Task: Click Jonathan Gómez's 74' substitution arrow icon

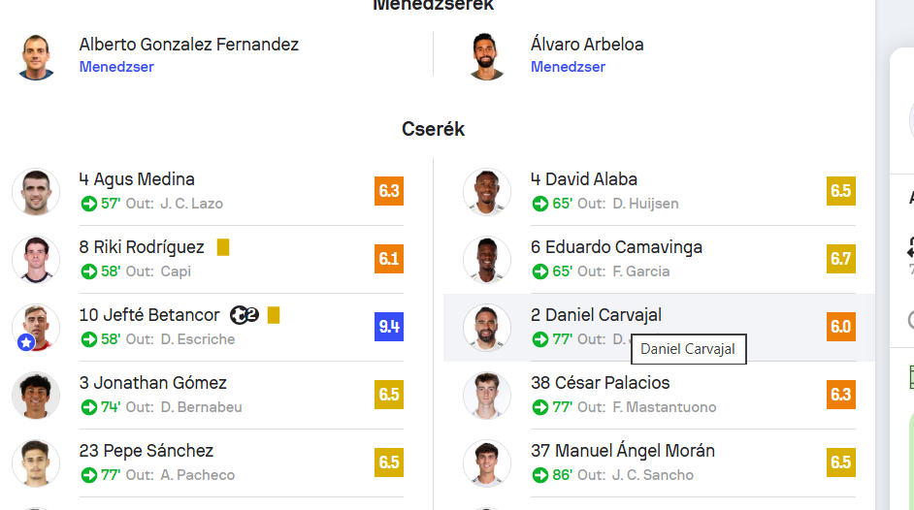Action: pyautogui.click(x=89, y=407)
